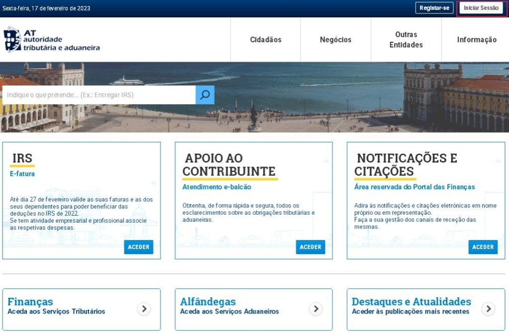The height and width of the screenshot is (334, 509).
Task: Click ACEDER in the IRS card
Action: [x=139, y=247]
